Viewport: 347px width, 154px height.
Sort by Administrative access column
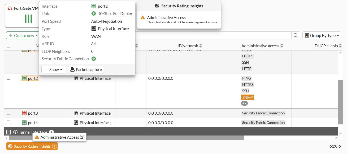click(x=282, y=46)
